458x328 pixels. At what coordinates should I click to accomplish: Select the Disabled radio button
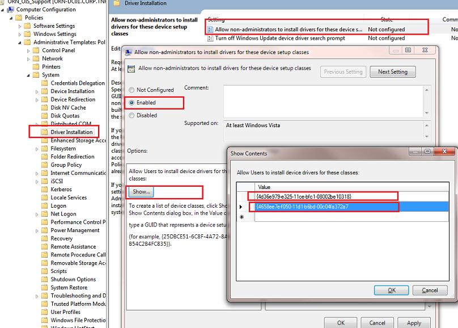coord(132,115)
